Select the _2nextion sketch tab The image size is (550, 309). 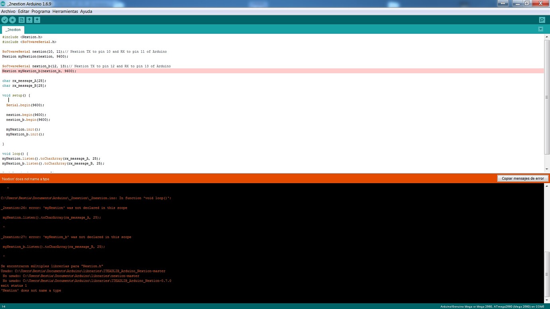point(12,29)
